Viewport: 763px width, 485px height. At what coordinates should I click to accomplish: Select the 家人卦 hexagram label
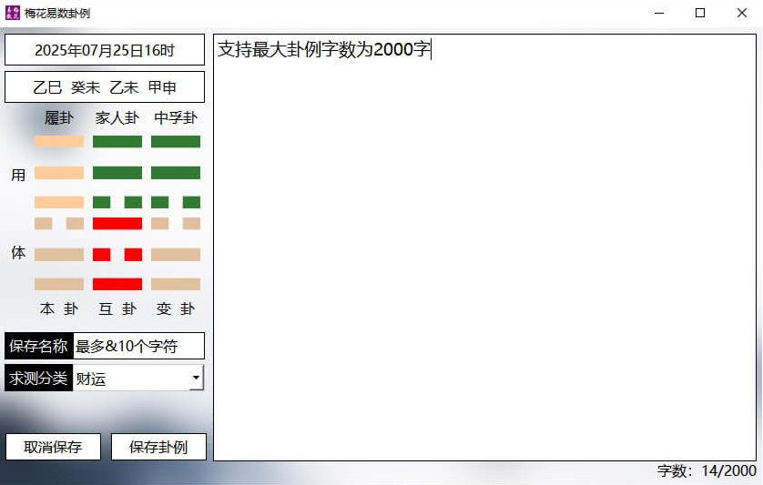(x=117, y=117)
